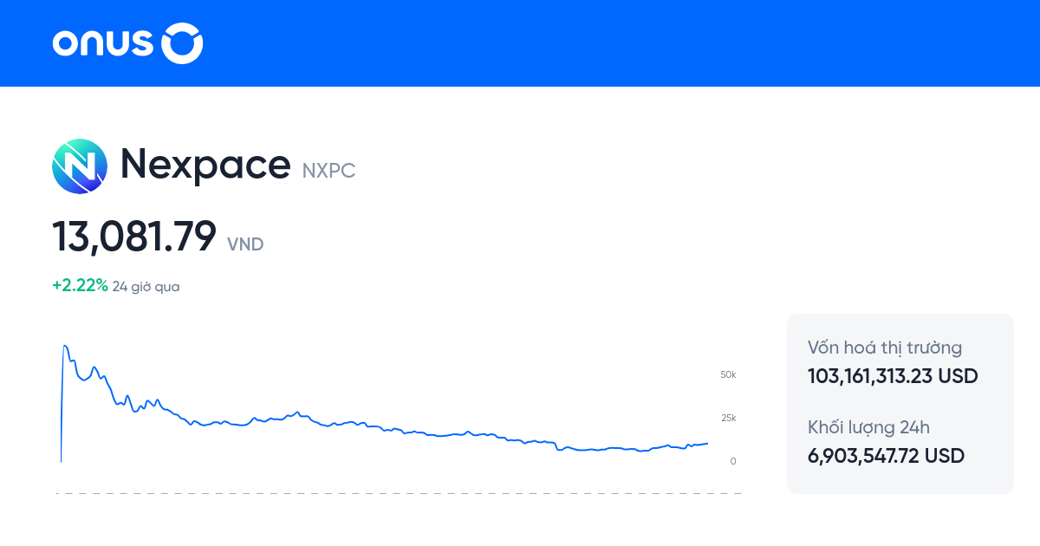1040x546 pixels.
Task: Toggle the 24h volume value 6,903,547.72 USD
Action: tap(886, 456)
